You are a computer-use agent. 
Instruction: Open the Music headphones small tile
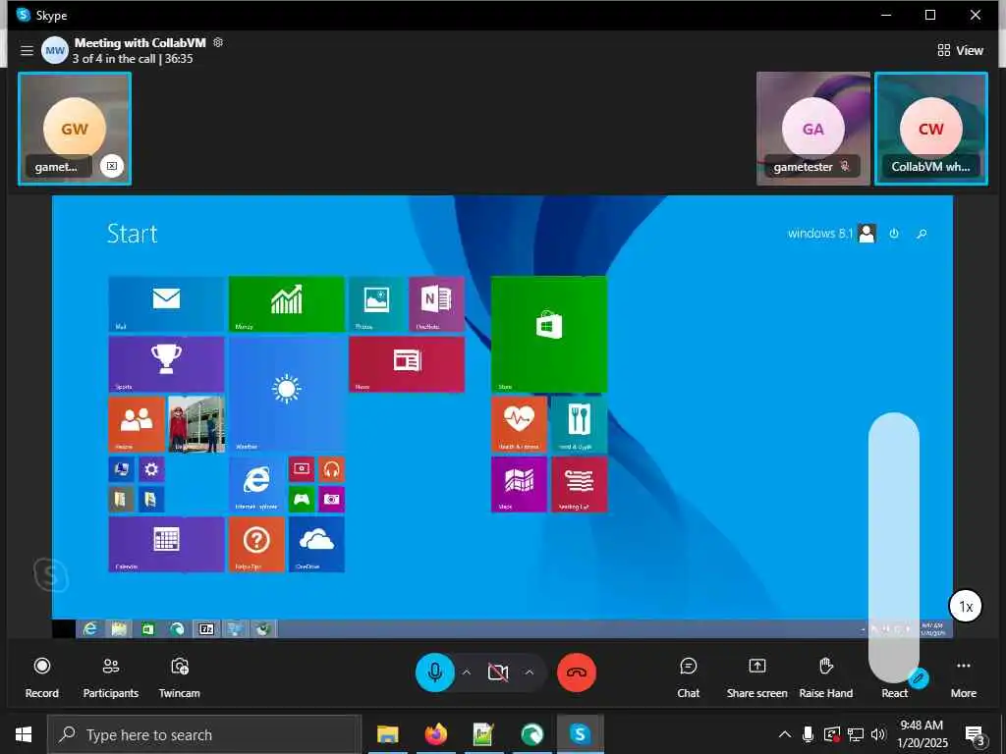click(332, 469)
